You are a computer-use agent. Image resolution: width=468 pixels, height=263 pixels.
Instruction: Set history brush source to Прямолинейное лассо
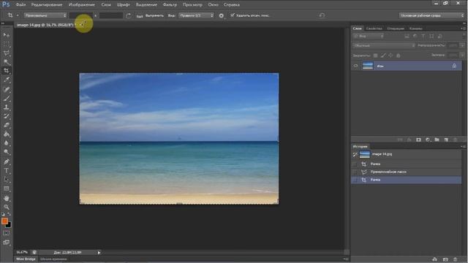point(355,172)
